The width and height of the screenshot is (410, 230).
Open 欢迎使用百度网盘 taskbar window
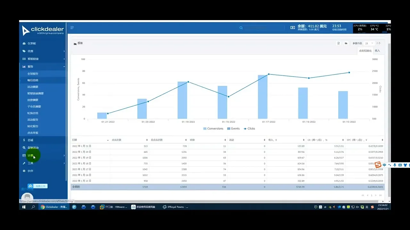coord(144,207)
